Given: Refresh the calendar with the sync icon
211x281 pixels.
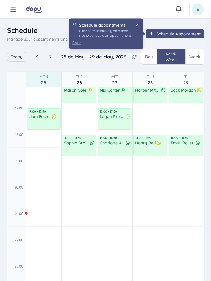Looking at the screenshot, I should click(x=134, y=57).
